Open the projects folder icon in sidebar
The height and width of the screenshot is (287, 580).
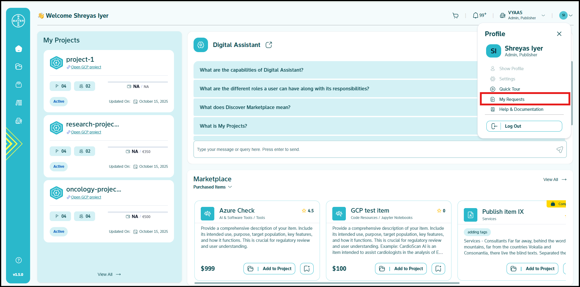click(19, 67)
